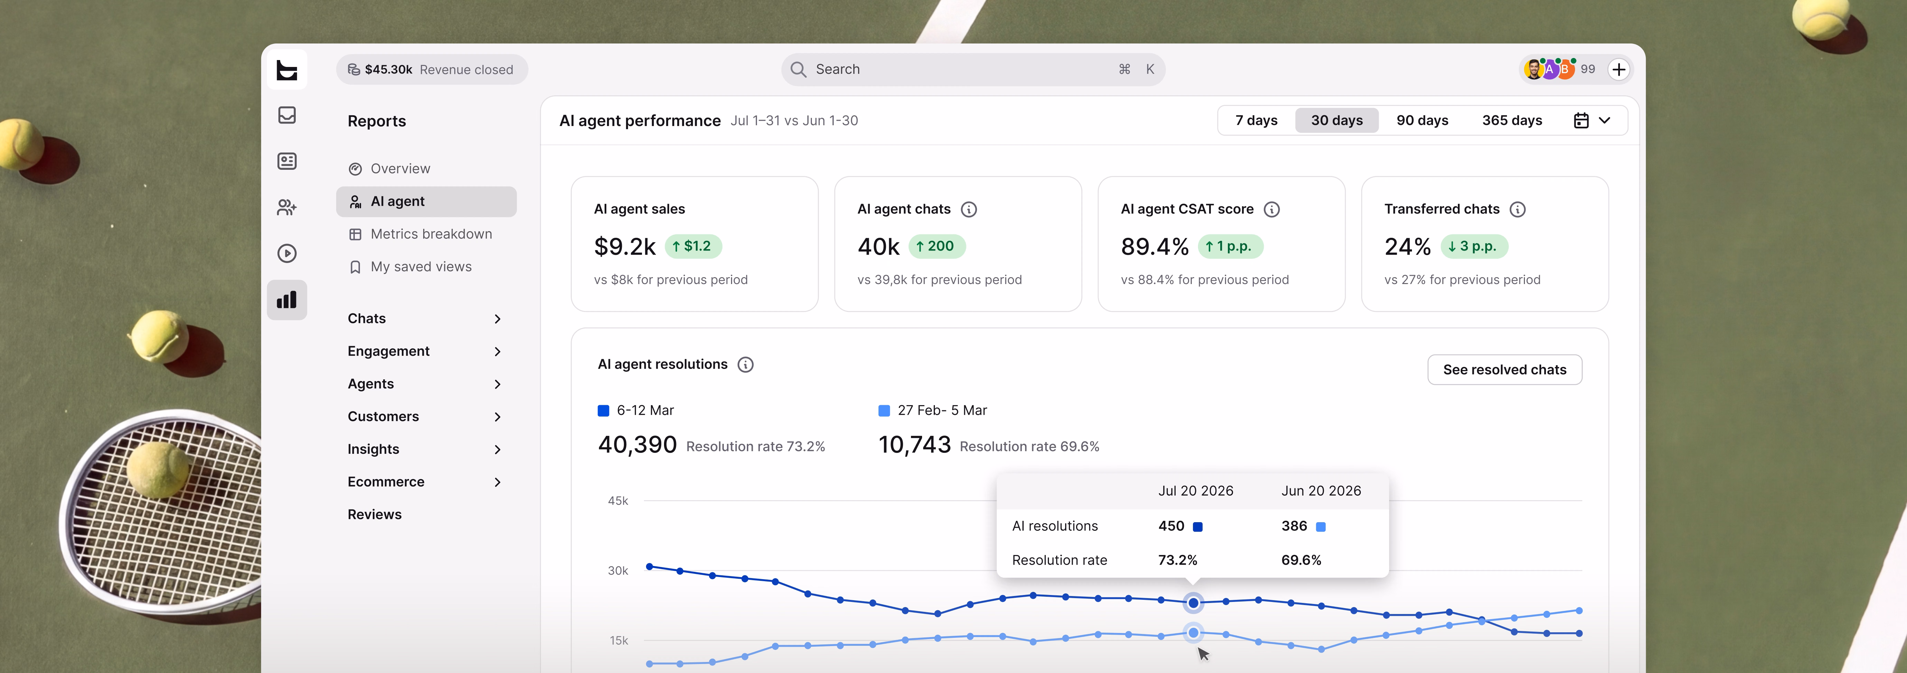The height and width of the screenshot is (673, 1907).
Task: Click the info icon next to AI agent chats
Action: [x=968, y=209]
